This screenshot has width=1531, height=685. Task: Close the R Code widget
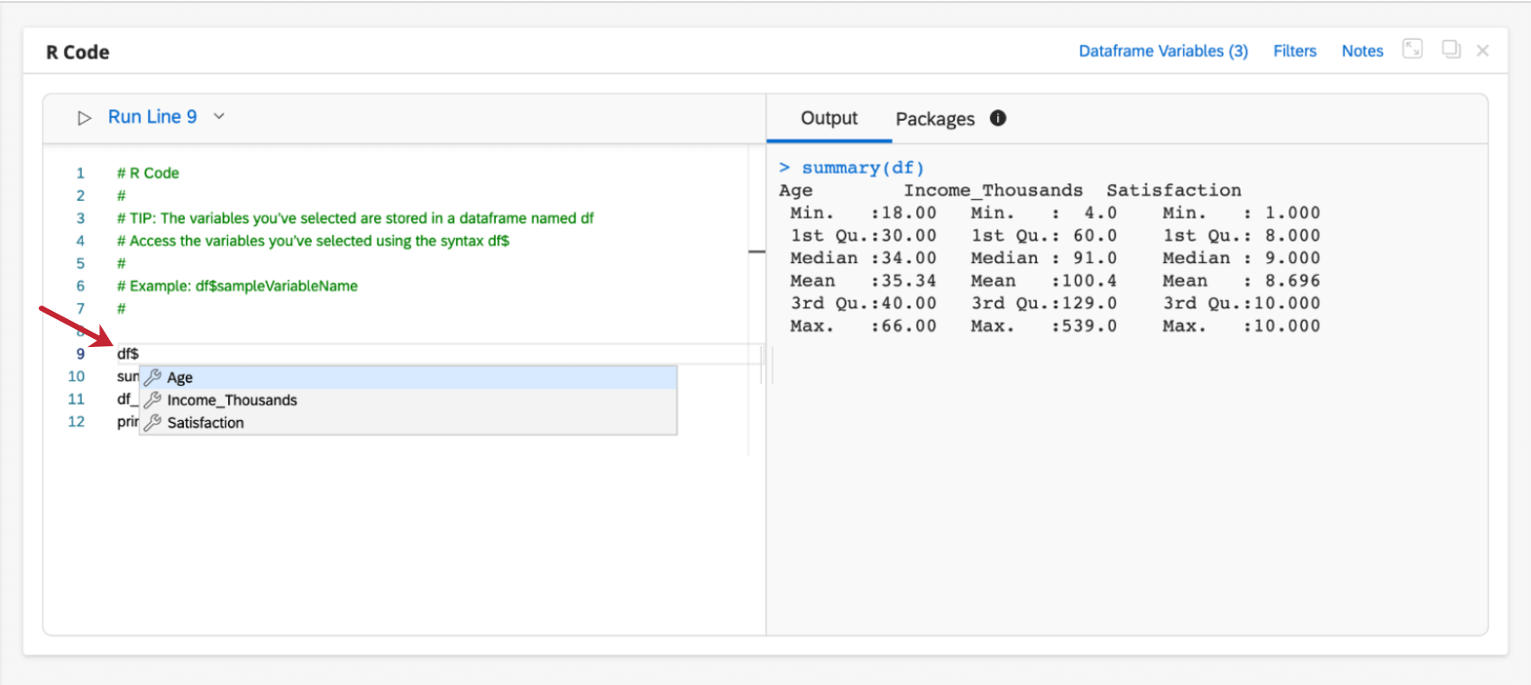[1482, 51]
